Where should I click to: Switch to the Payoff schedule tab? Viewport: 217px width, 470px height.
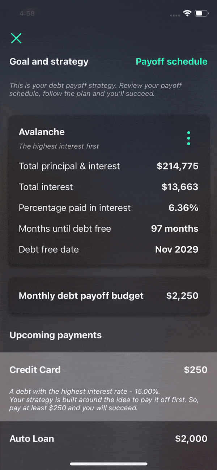click(171, 61)
